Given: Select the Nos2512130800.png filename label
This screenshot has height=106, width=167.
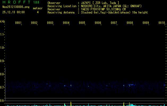Looking at the screenshot, I should pyautogui.click(x=15, y=7).
